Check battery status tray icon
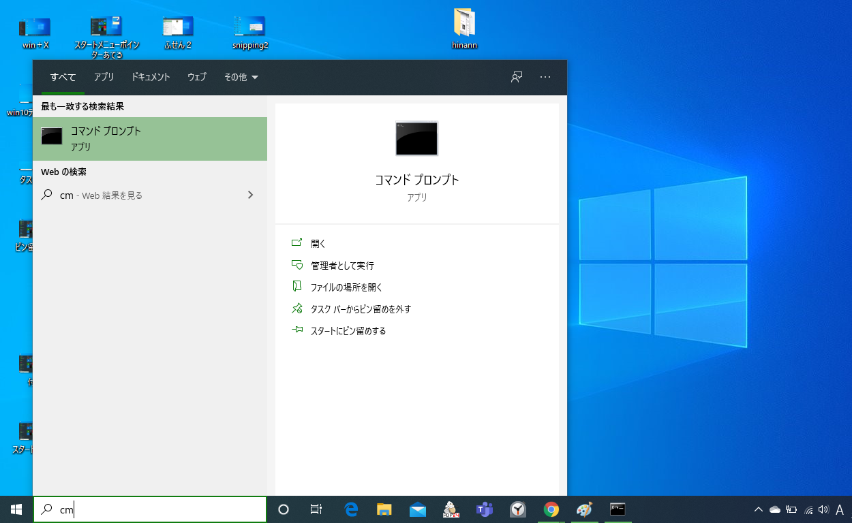 [x=791, y=509]
